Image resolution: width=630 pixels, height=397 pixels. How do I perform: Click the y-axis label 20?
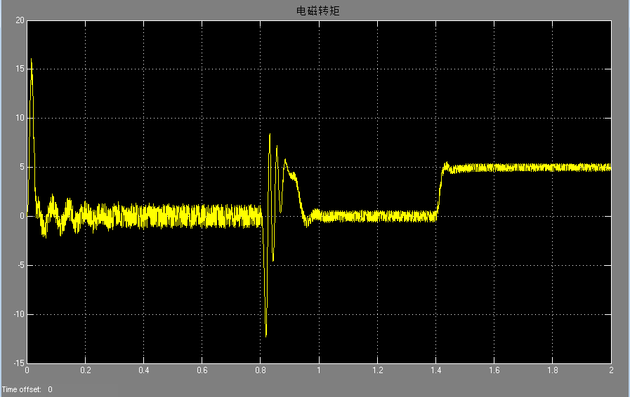pos(20,20)
